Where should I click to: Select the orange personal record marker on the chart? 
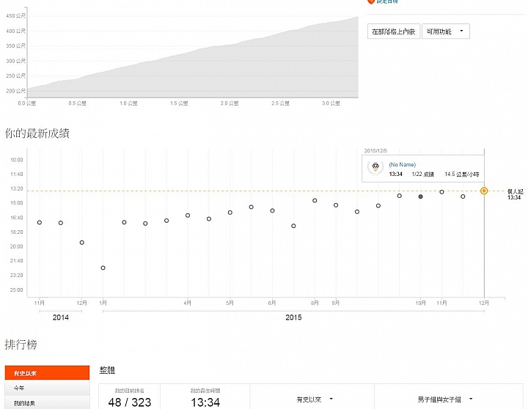tap(484, 191)
